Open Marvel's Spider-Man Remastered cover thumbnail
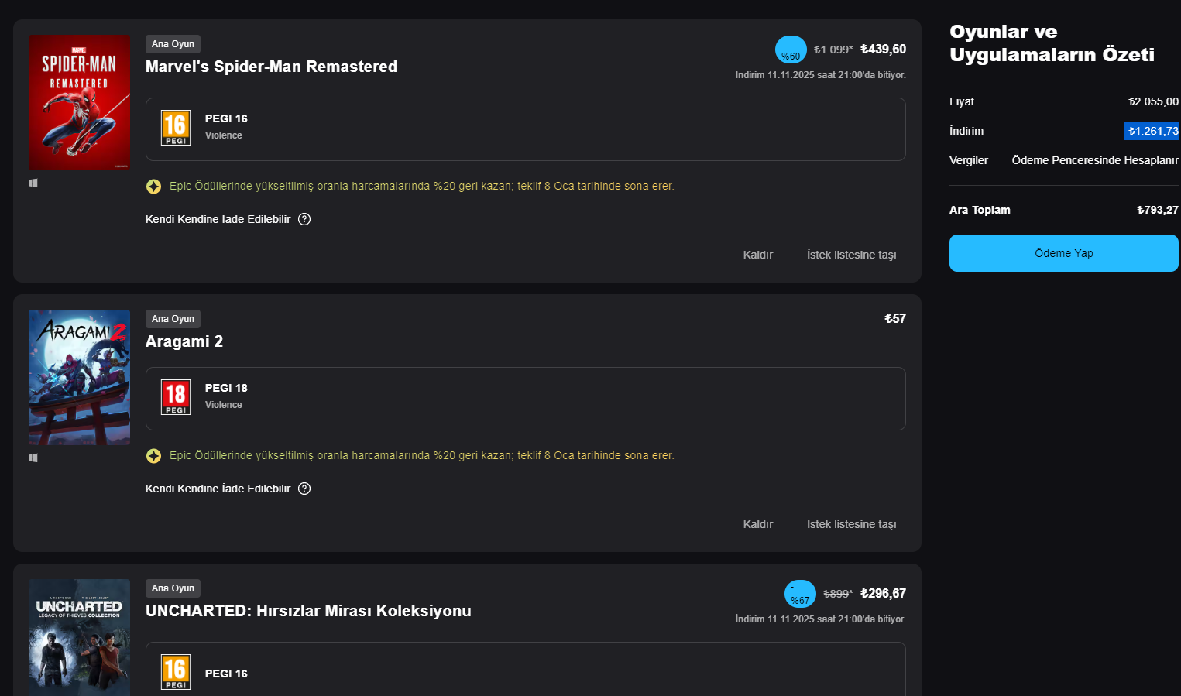 tap(79, 102)
